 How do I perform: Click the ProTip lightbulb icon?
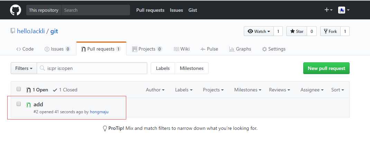[105, 128]
